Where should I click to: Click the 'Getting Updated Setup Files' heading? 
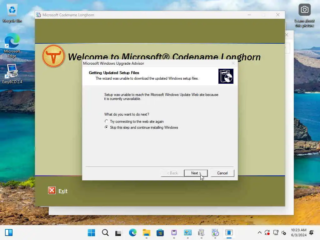pyautogui.click(x=114, y=72)
